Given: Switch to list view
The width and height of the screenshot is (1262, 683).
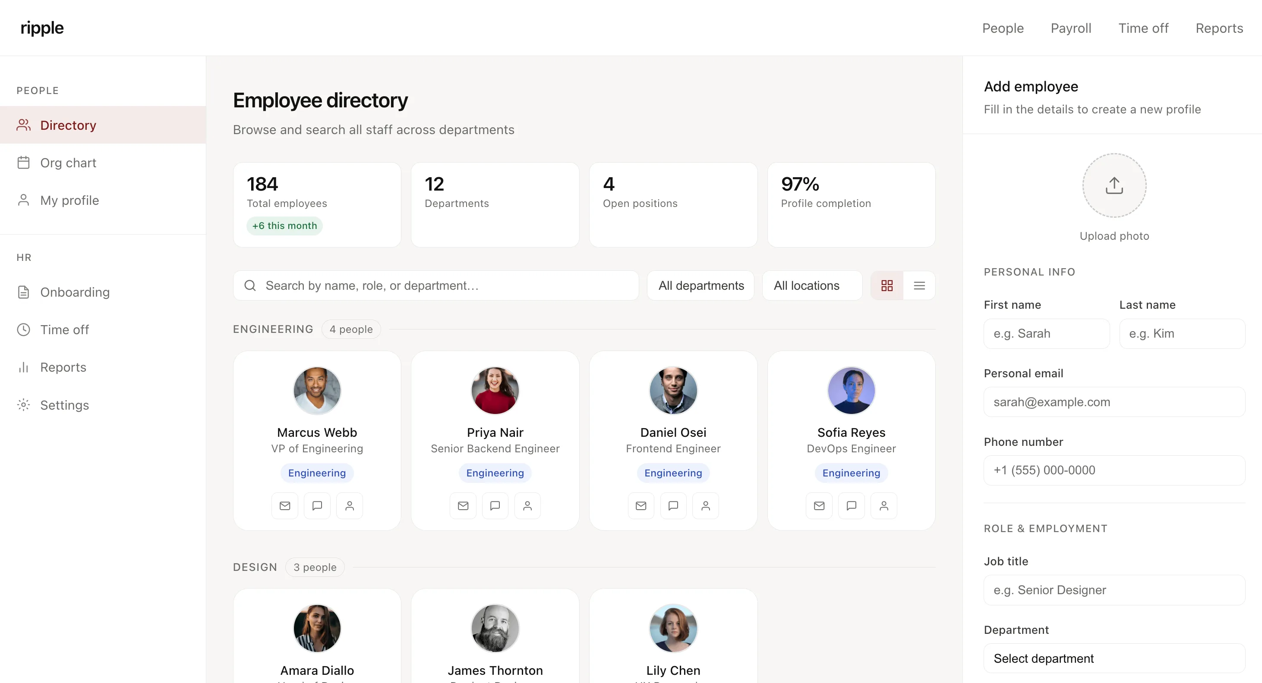Looking at the screenshot, I should click(x=919, y=285).
